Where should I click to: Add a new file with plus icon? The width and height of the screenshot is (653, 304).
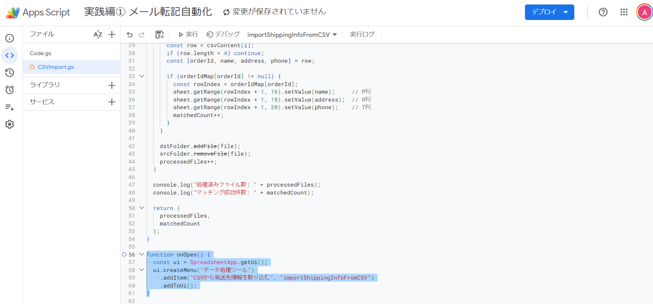click(x=112, y=34)
